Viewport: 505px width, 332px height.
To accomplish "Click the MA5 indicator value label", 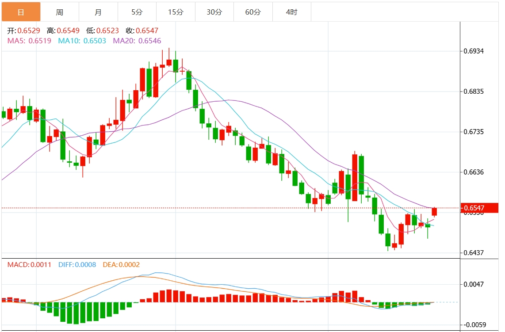I will 29,41.
